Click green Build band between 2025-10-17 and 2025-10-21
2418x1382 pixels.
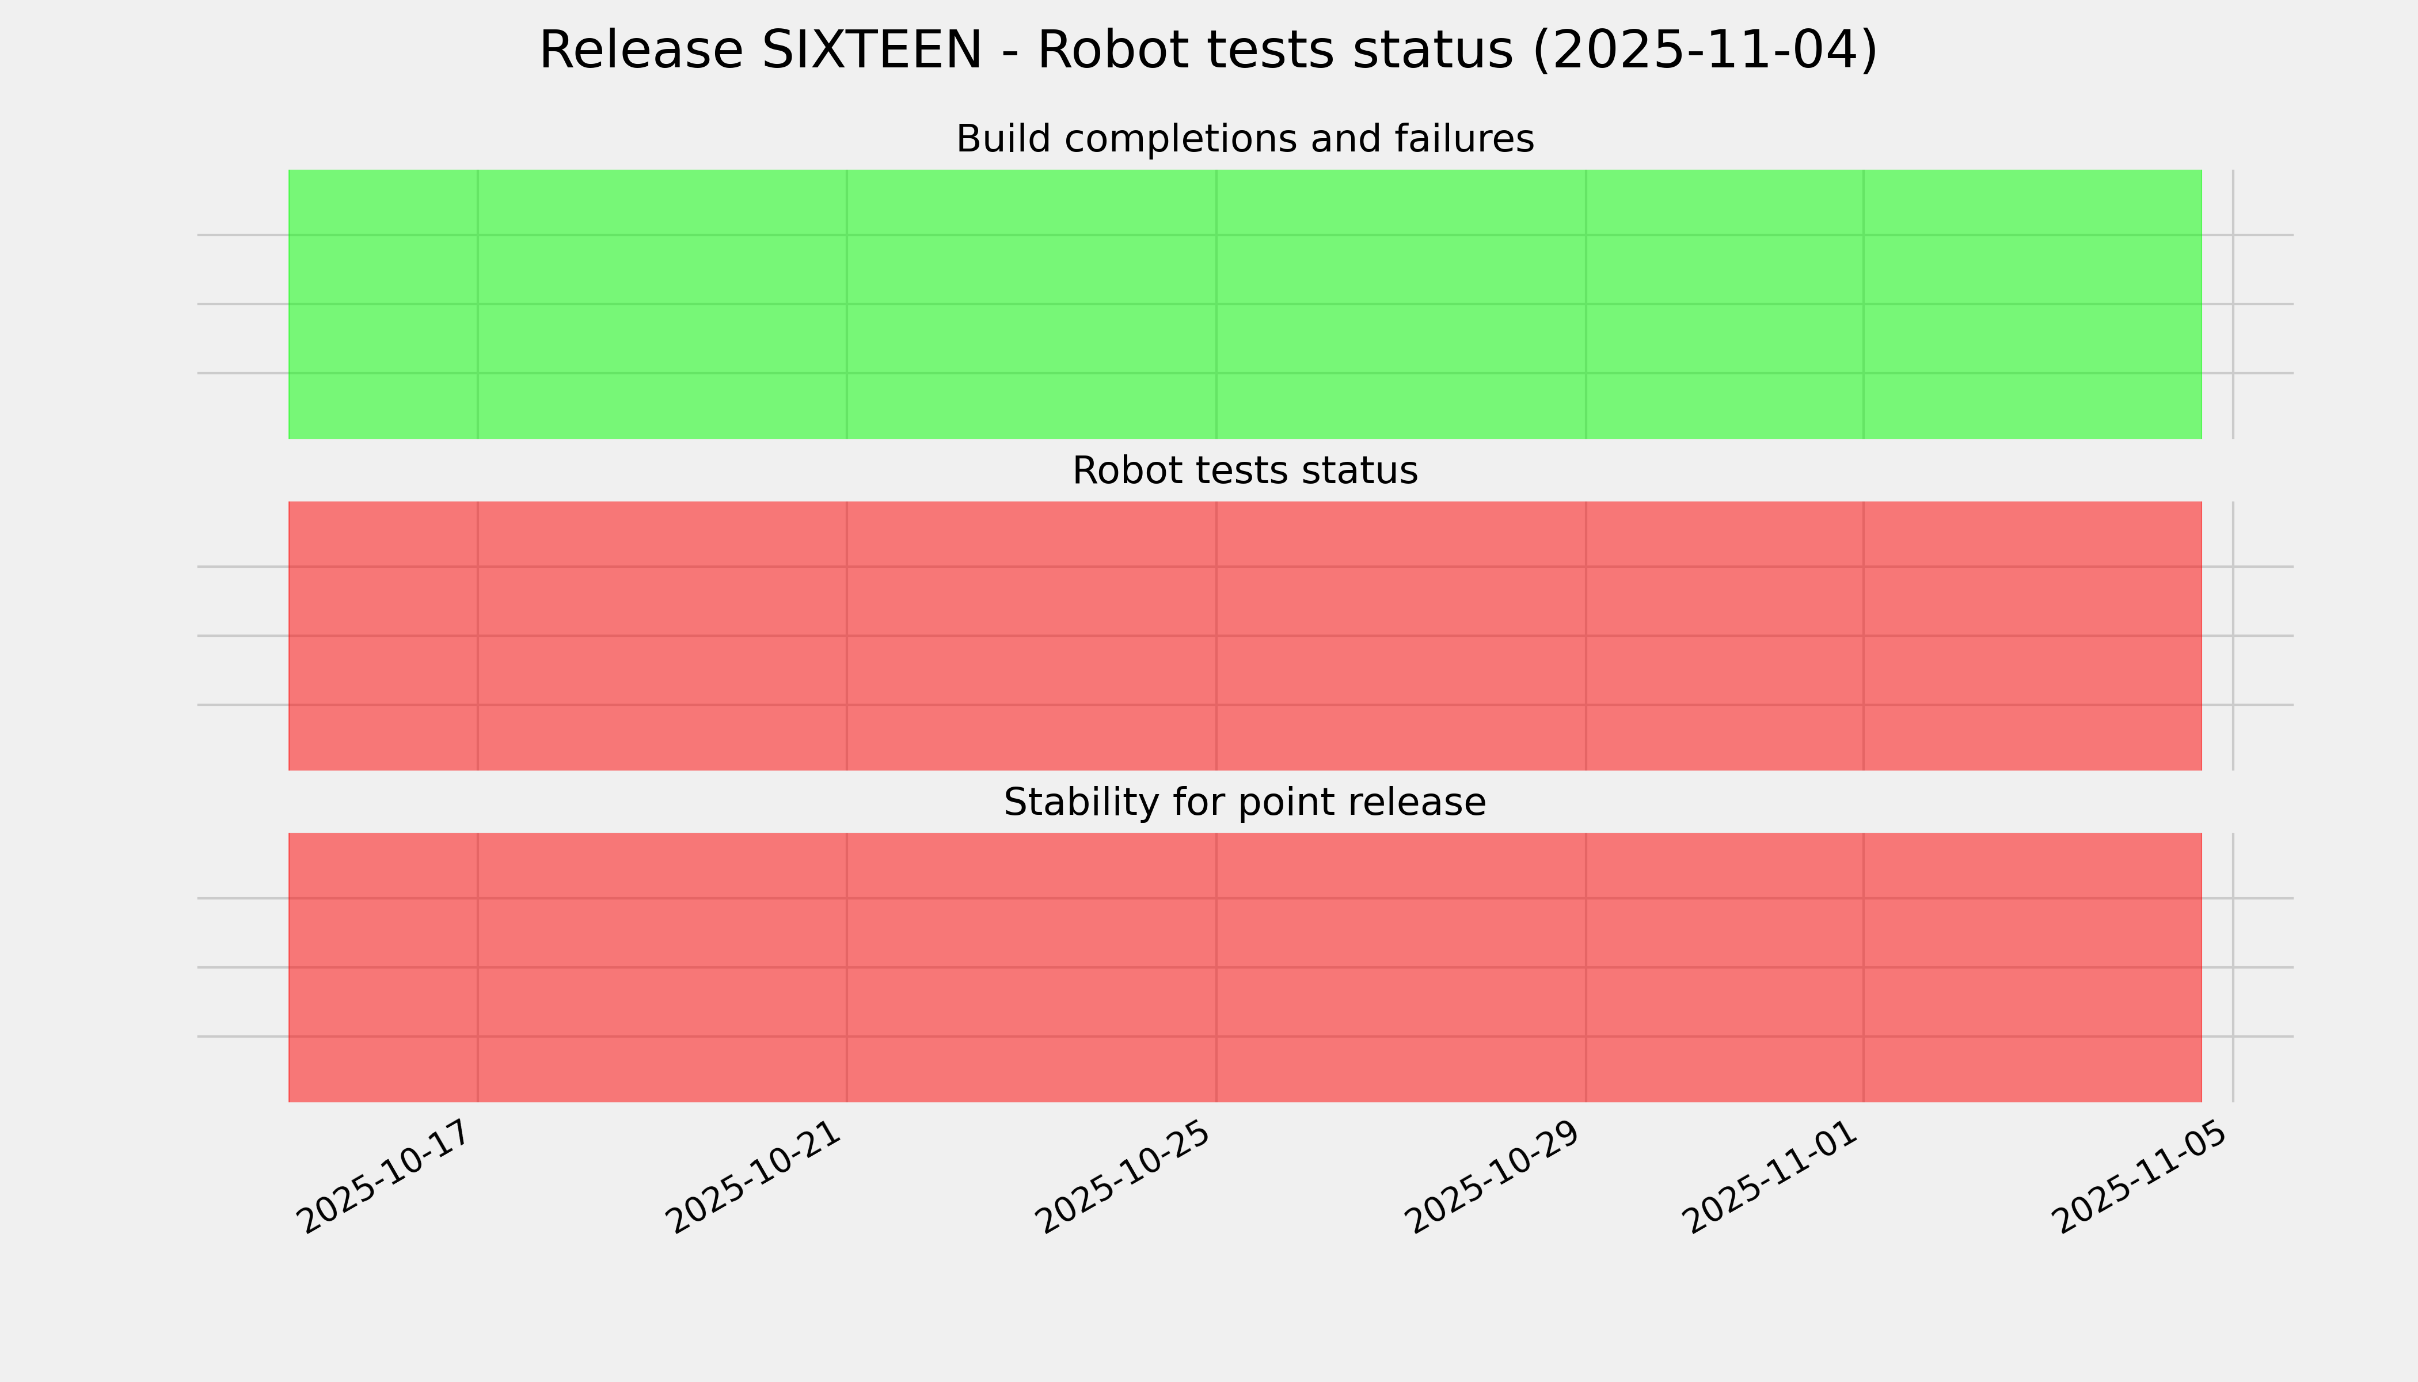point(661,303)
